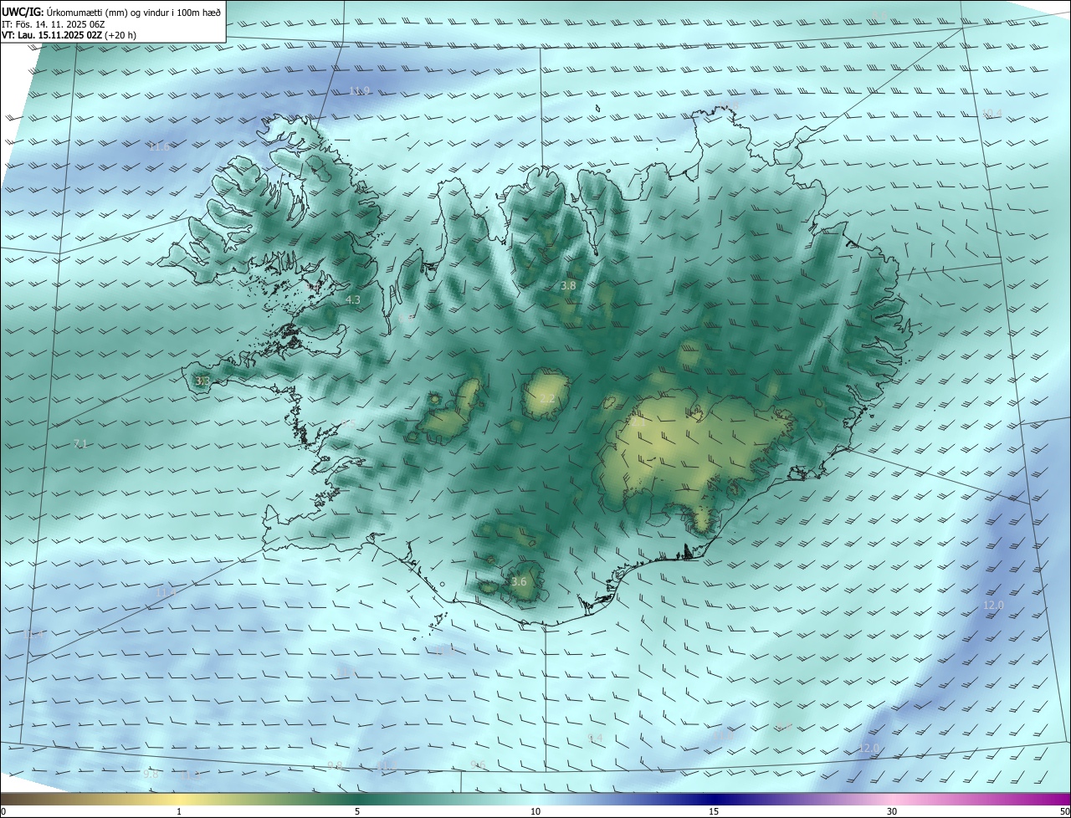Select the 9.6 value label
This screenshot has width=1071, height=818.
[478, 765]
